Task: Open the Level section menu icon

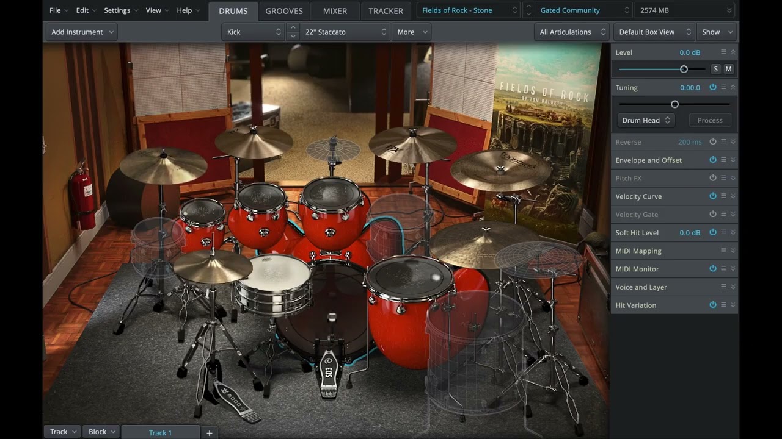Action: (723, 52)
